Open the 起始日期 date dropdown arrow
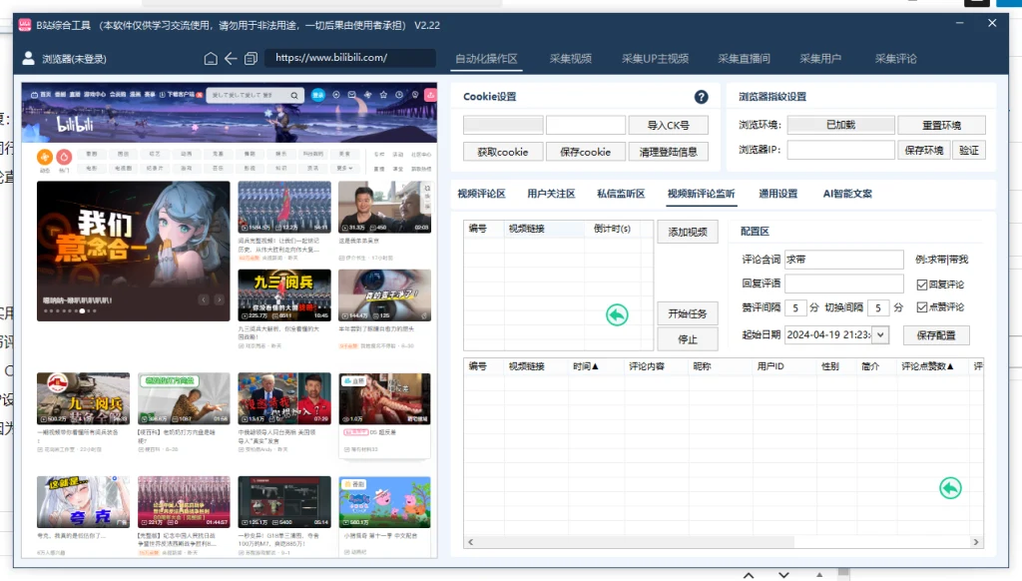This screenshot has height=581, width=1022. pos(880,334)
